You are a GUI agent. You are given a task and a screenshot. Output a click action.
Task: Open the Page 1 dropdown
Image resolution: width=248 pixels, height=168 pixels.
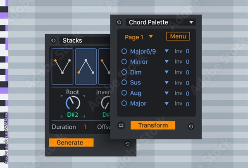tap(151, 36)
